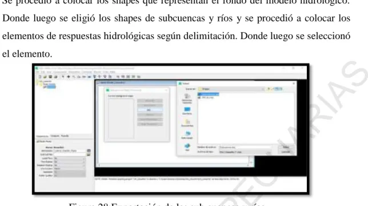Click the Cancelar button in file dialog

click(286, 152)
